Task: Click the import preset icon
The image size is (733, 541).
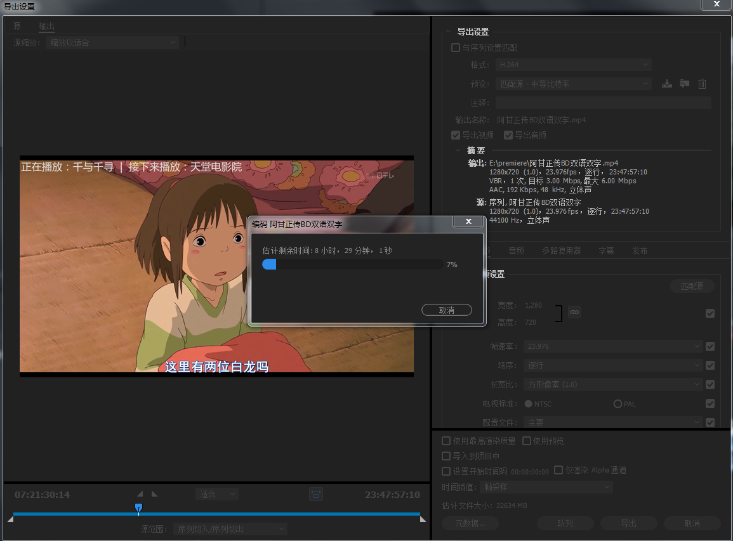Action: [x=684, y=84]
